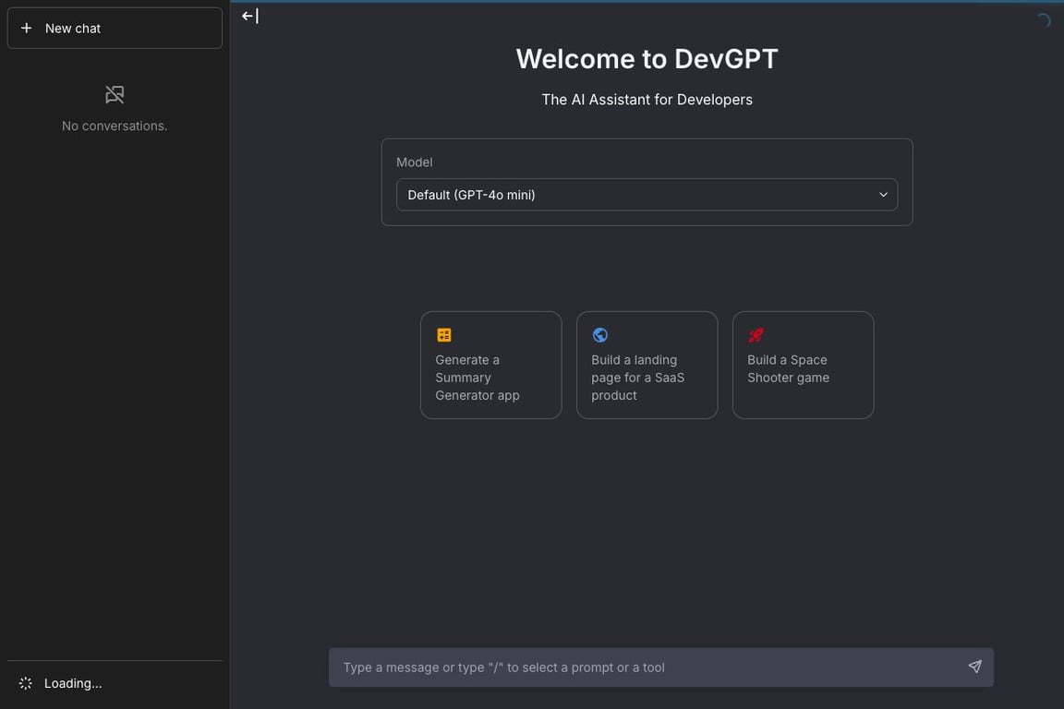The width and height of the screenshot is (1064, 709).
Task: Click the plus icon in New chat
Action: pos(26,28)
